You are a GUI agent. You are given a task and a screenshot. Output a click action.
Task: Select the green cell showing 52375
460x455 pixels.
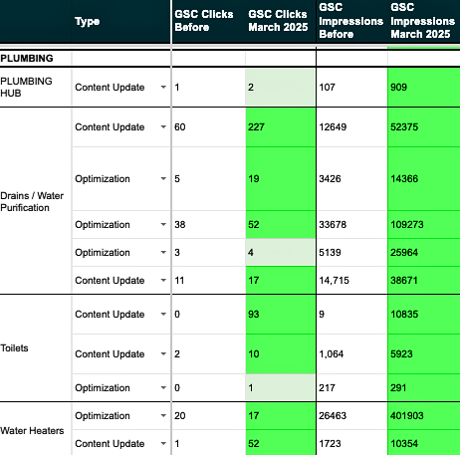click(x=424, y=127)
